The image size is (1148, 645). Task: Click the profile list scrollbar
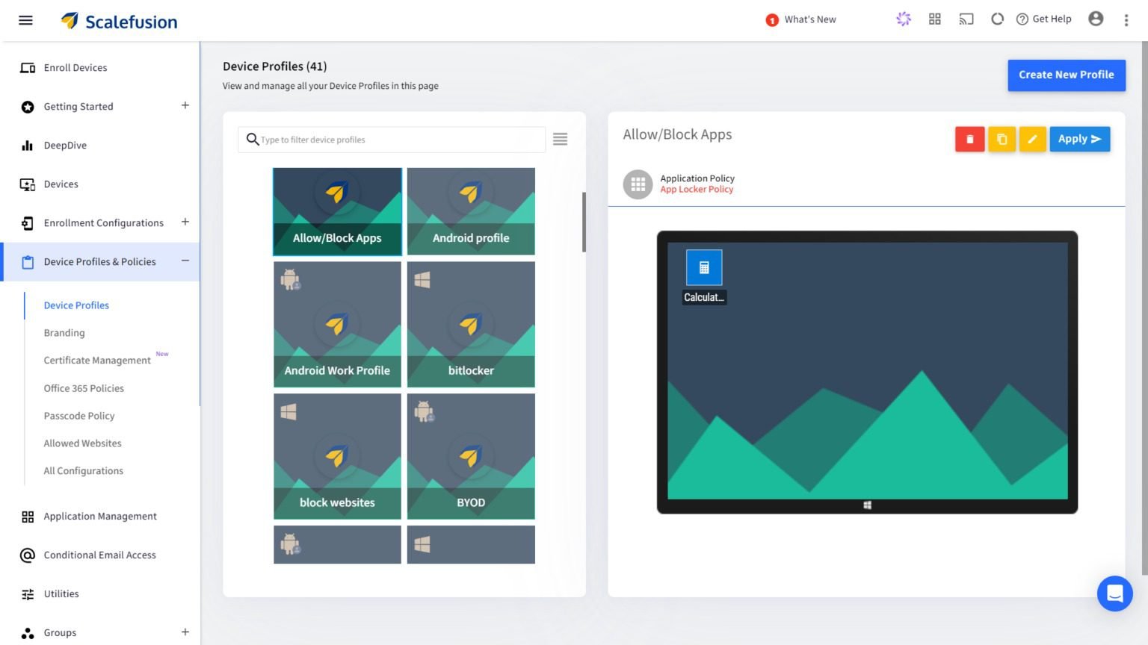click(x=584, y=222)
